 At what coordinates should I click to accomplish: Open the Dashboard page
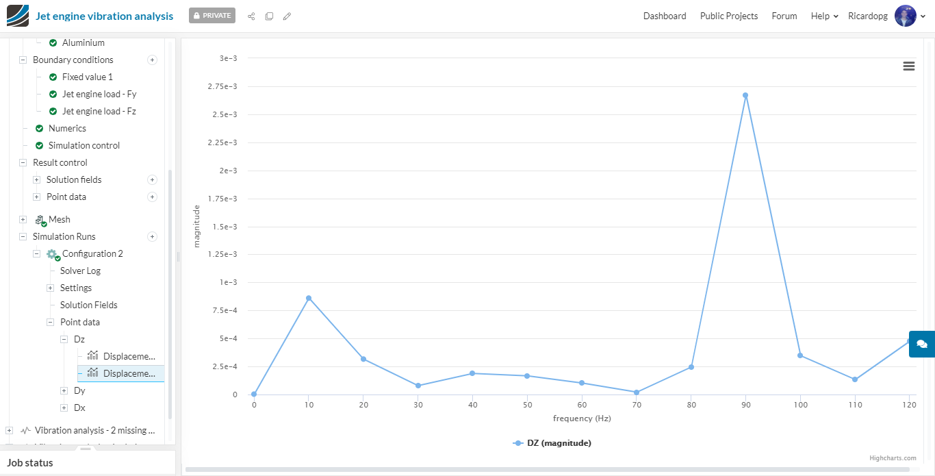(665, 16)
